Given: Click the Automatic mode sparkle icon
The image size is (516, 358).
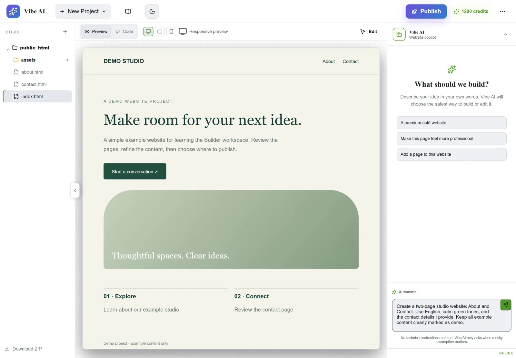Looking at the screenshot, I should [x=394, y=292].
